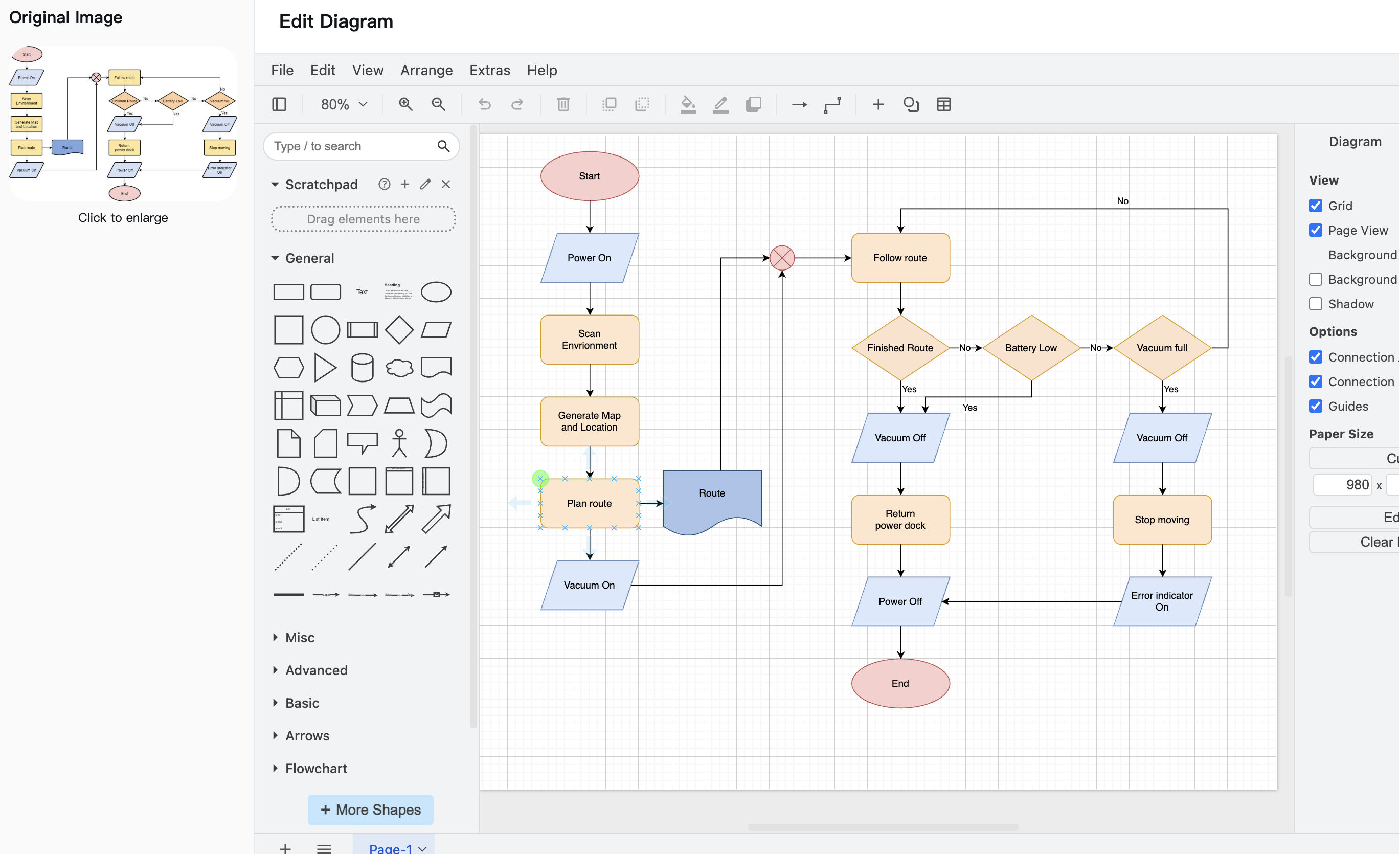Click the Zoom Out magnifier icon
The width and height of the screenshot is (1399, 854).
point(438,104)
